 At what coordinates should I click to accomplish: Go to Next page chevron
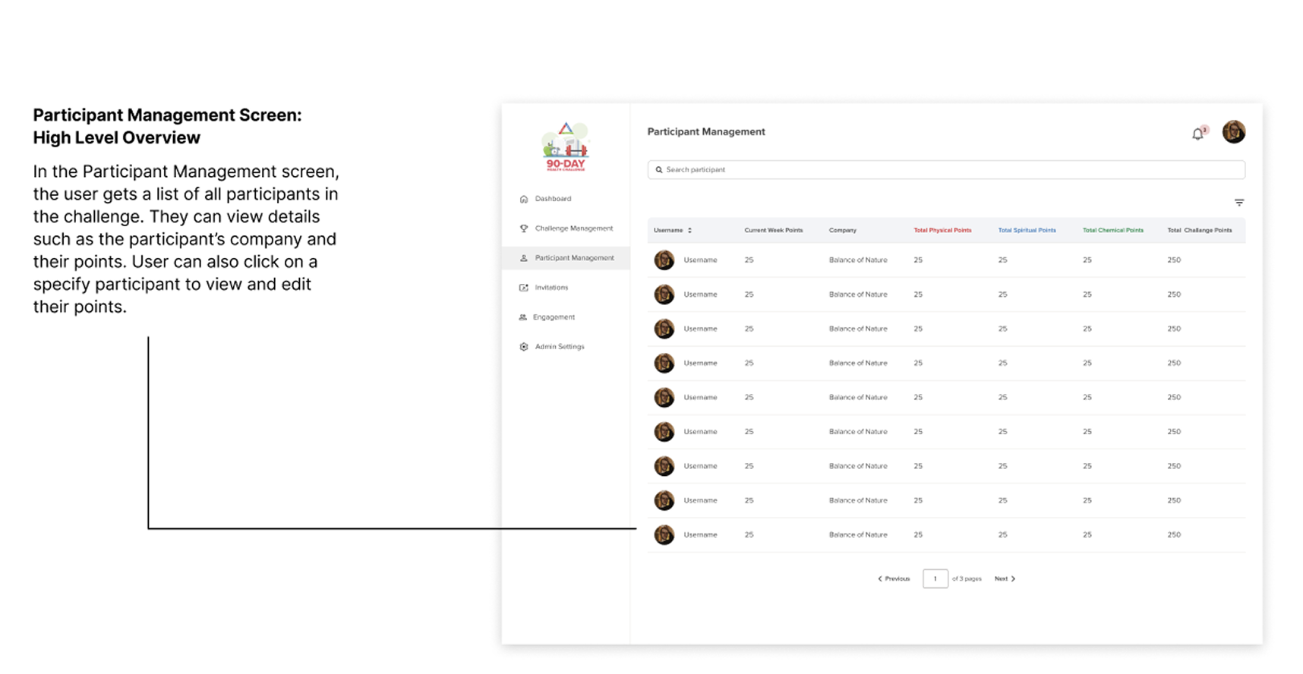(x=1012, y=578)
